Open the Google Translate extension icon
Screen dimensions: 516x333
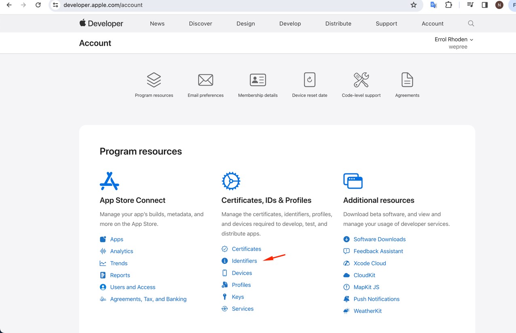(x=434, y=5)
